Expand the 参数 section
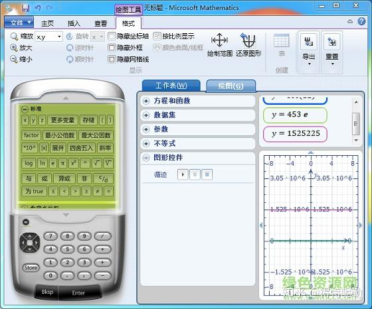 (x=146, y=129)
